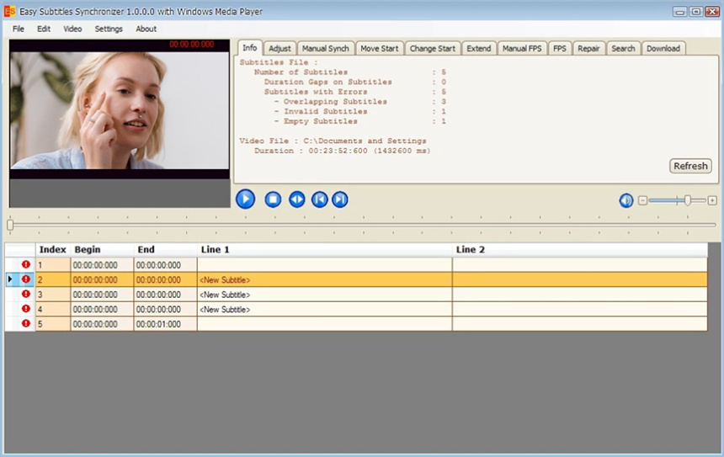Click index cell 3 in the subtitle table

point(53,295)
